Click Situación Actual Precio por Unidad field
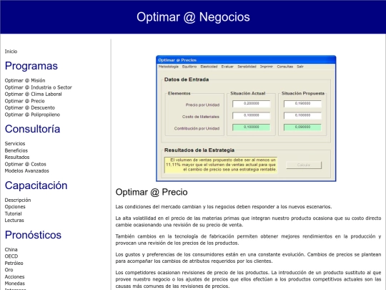This screenshot has height=290, width=386. 252,104
